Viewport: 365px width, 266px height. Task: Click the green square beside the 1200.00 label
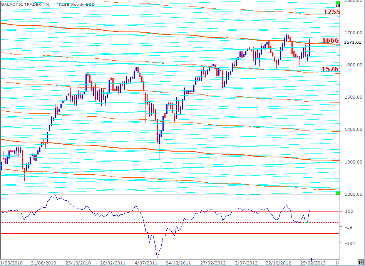338,193
